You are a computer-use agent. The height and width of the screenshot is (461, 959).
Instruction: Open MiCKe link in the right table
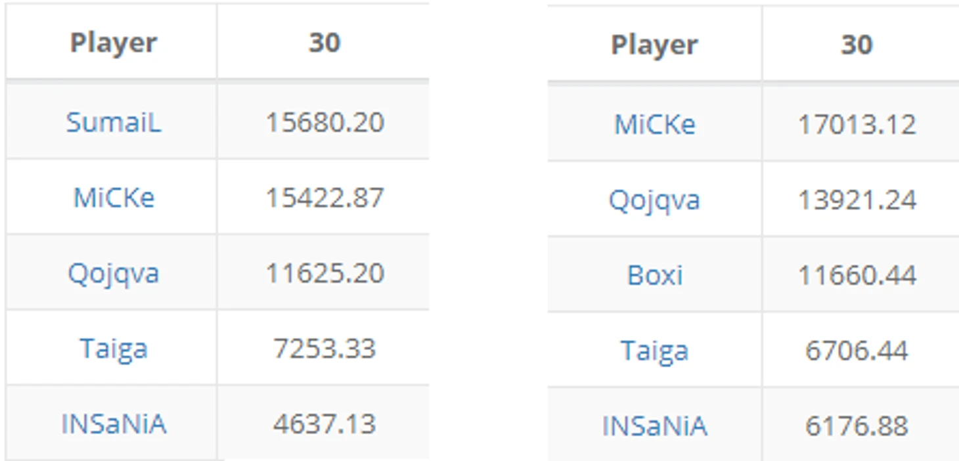click(x=654, y=125)
